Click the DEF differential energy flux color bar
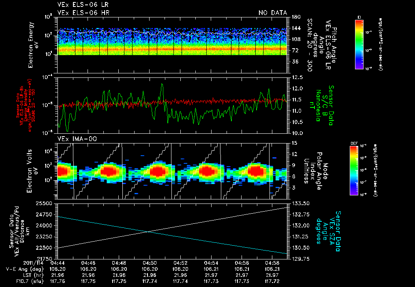This screenshot has height=287, width=415. tap(354, 171)
